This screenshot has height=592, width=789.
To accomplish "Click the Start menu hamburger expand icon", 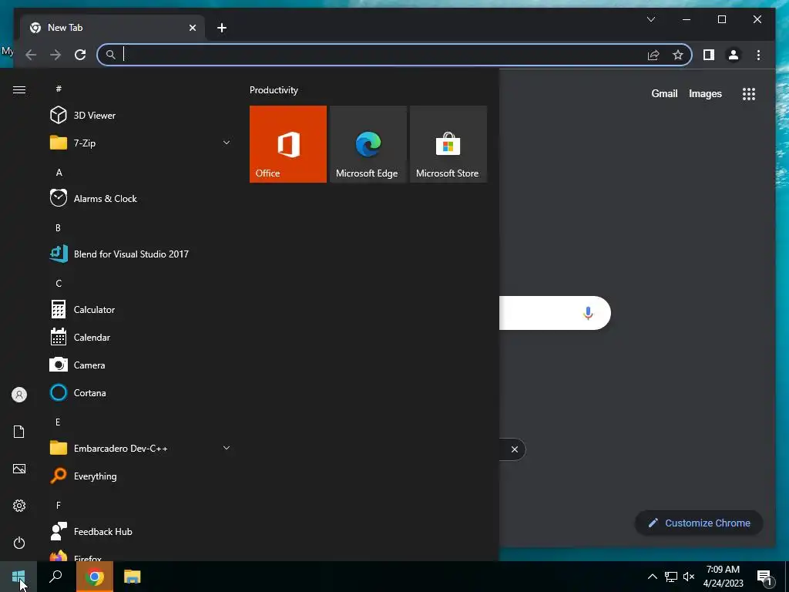I will (x=19, y=89).
